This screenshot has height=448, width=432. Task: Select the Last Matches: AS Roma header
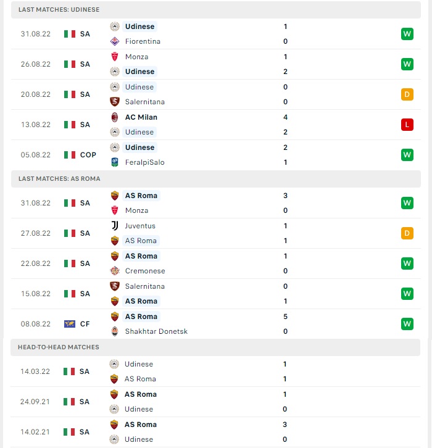coord(216,179)
